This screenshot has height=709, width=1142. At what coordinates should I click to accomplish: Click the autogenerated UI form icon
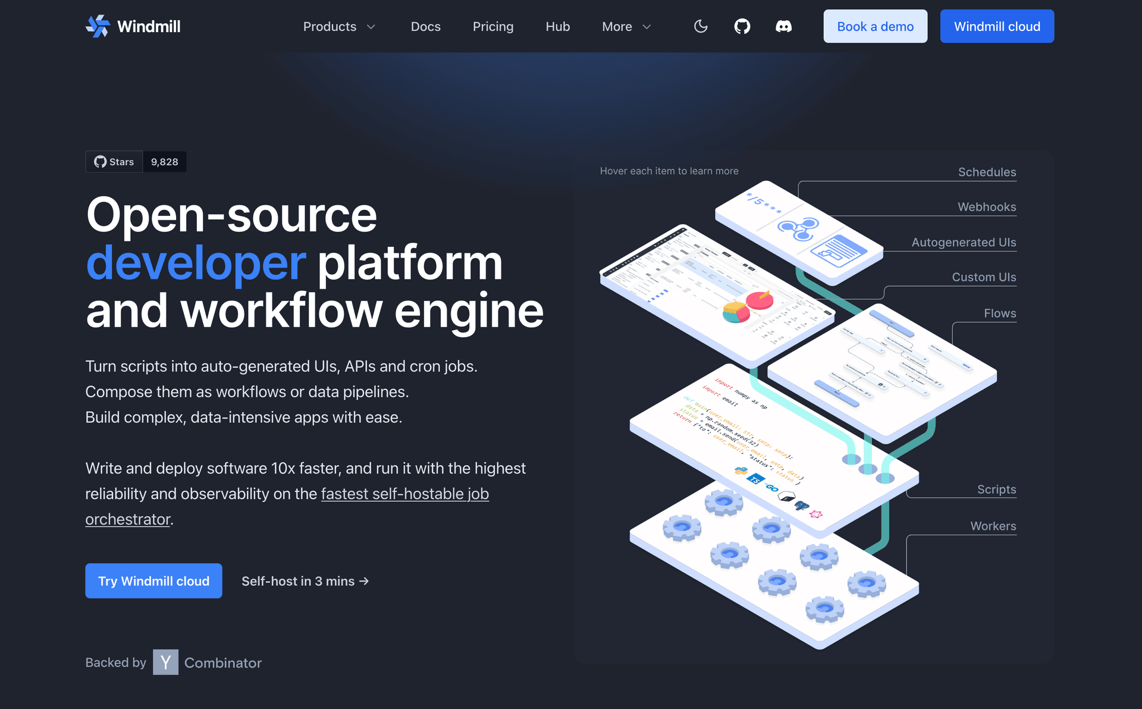[838, 251]
